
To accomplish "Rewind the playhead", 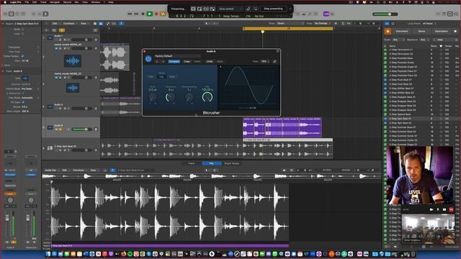I will pyautogui.click(x=130, y=14).
